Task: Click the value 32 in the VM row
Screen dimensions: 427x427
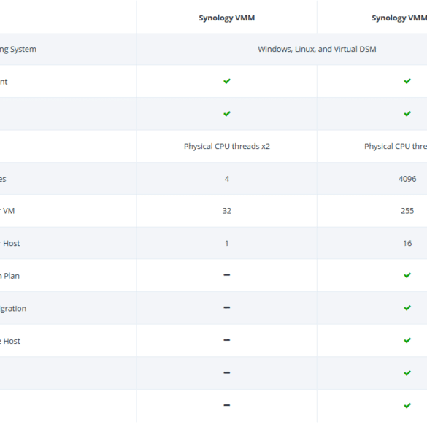Action: pyautogui.click(x=226, y=211)
